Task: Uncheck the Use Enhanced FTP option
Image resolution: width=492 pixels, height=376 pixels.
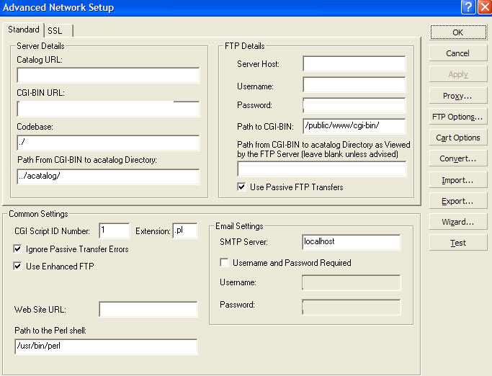Action: (19, 267)
